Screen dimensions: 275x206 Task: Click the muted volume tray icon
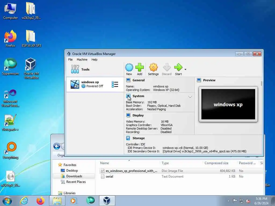(248, 201)
